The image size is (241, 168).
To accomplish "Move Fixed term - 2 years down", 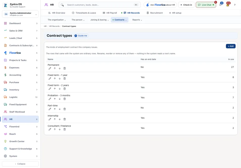I will (60, 89).
